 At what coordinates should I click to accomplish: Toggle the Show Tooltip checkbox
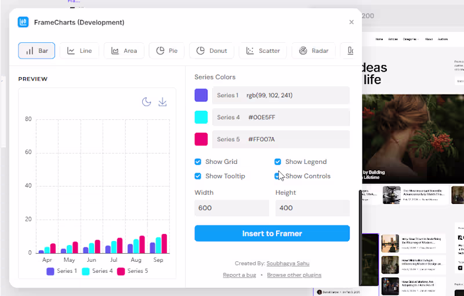198,176
